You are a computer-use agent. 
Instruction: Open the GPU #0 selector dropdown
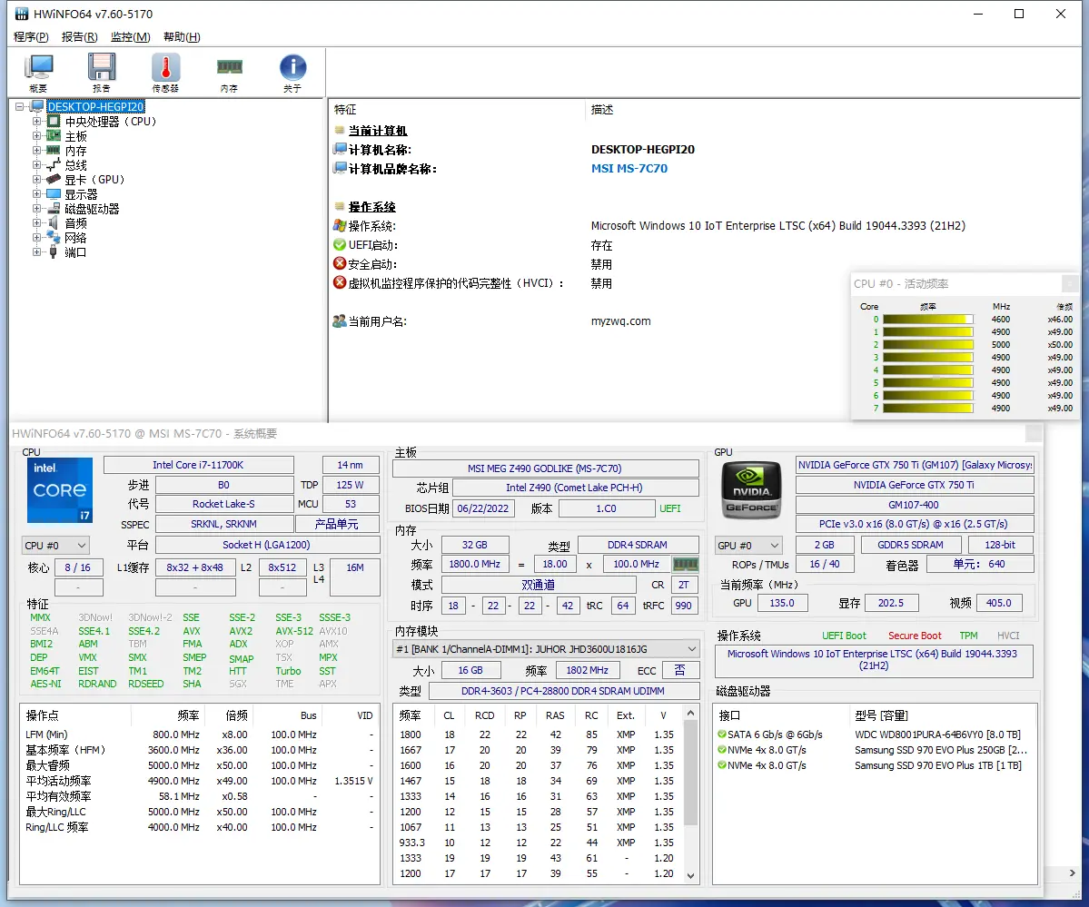point(748,545)
